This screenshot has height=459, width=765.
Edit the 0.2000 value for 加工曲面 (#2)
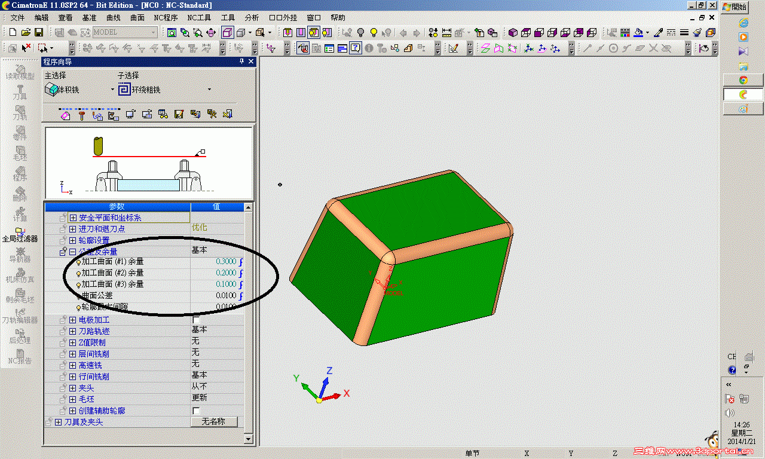tap(226, 273)
